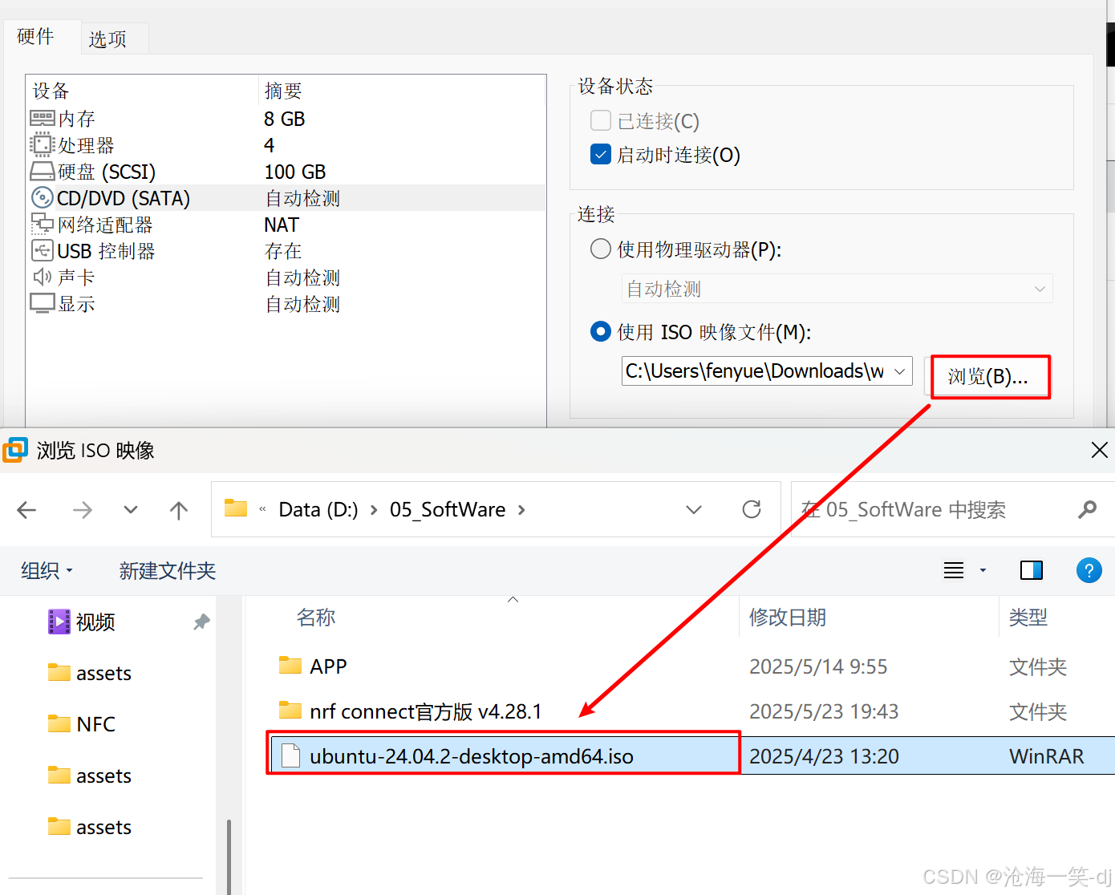Select the 内存 memory device icon
The height and width of the screenshot is (895, 1115).
[x=43, y=119]
